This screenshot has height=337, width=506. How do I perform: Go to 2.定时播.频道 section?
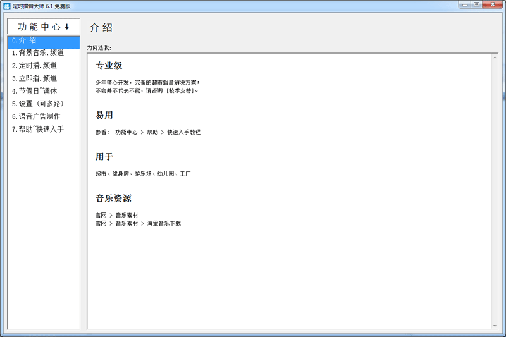[x=35, y=66]
